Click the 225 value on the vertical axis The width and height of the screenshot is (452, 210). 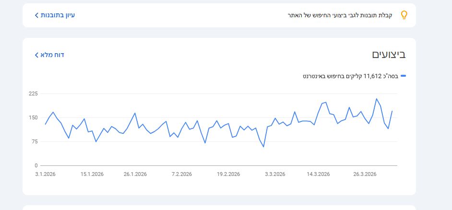33,93
